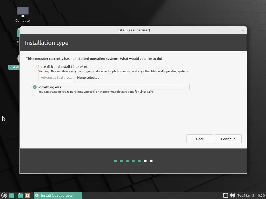Go Back to the previous step
The image size is (266, 199).
tap(200, 139)
